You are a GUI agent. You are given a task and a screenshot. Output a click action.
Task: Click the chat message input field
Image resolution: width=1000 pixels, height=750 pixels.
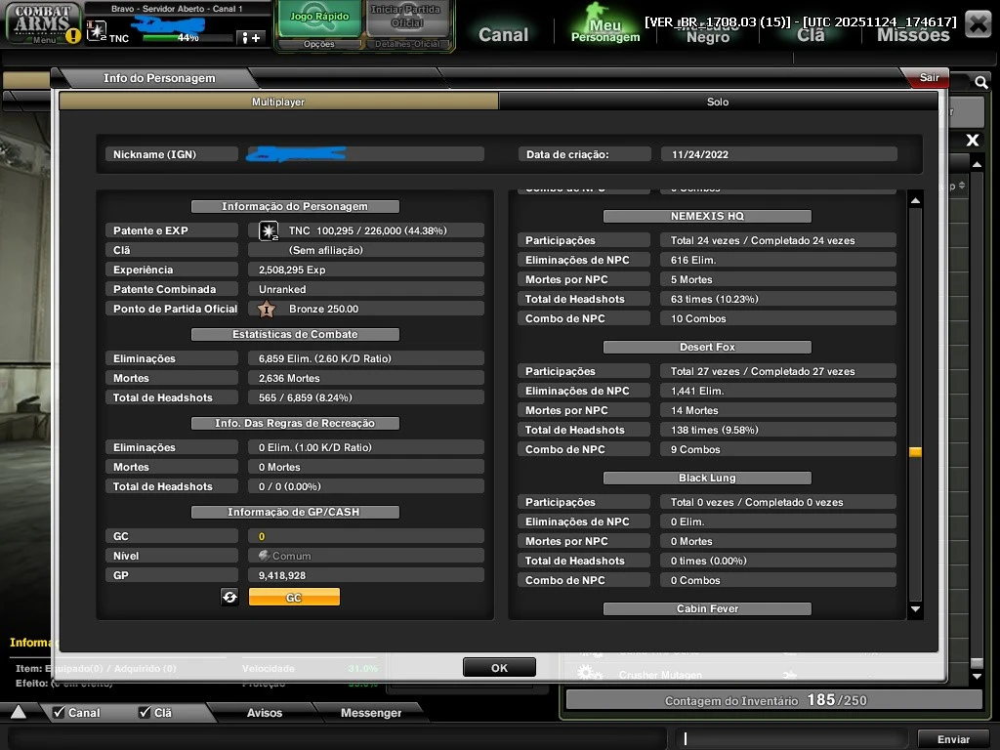pyautogui.click(x=793, y=738)
